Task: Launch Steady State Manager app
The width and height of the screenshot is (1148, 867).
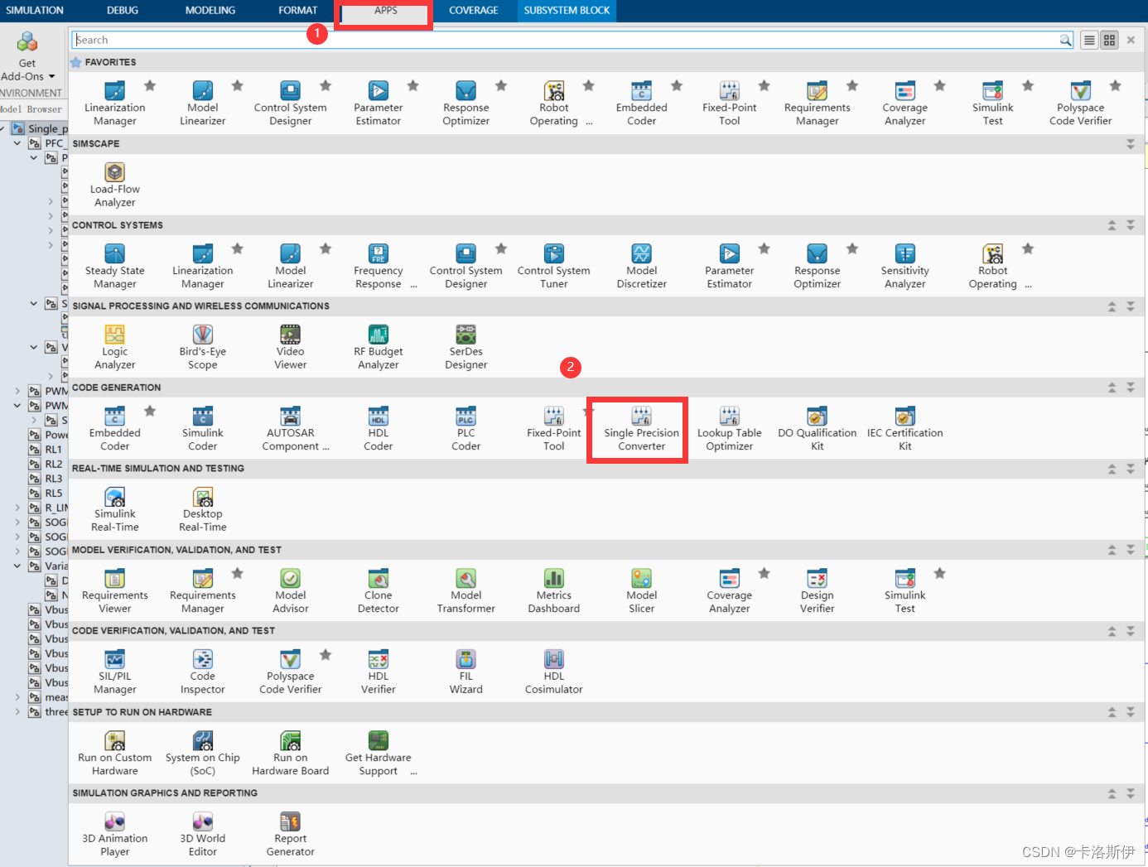Action: pyautogui.click(x=114, y=267)
